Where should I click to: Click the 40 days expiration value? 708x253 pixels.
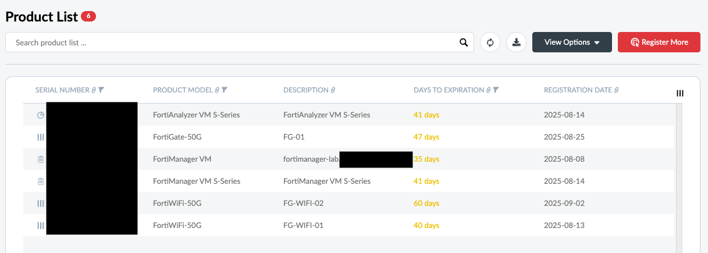tap(426, 225)
